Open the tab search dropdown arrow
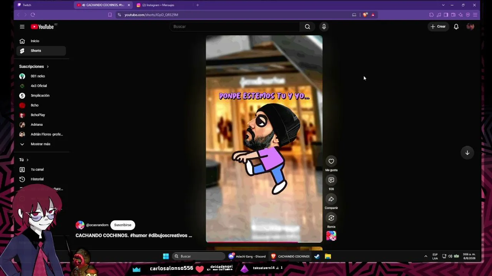 (443, 5)
